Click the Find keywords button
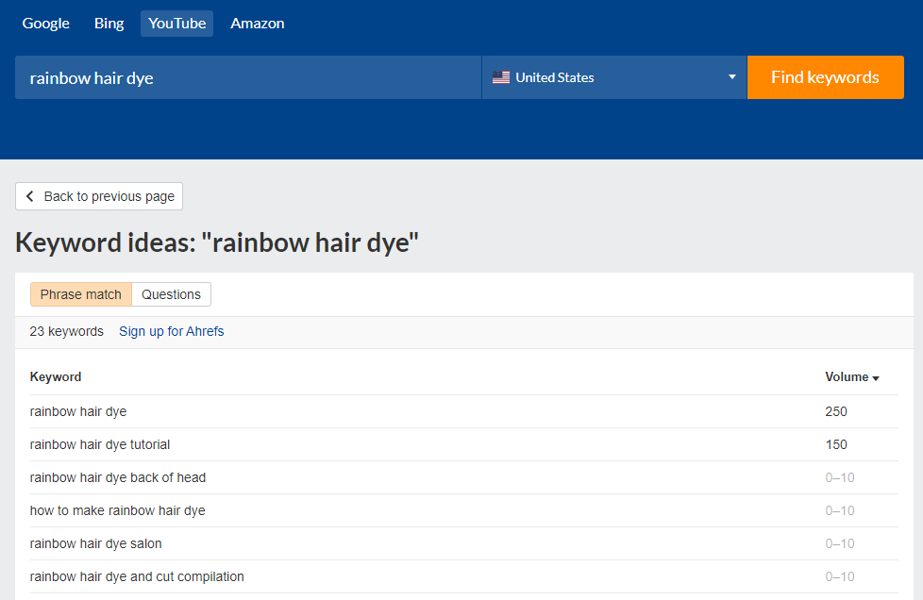Viewport: 923px width, 600px height. (825, 77)
